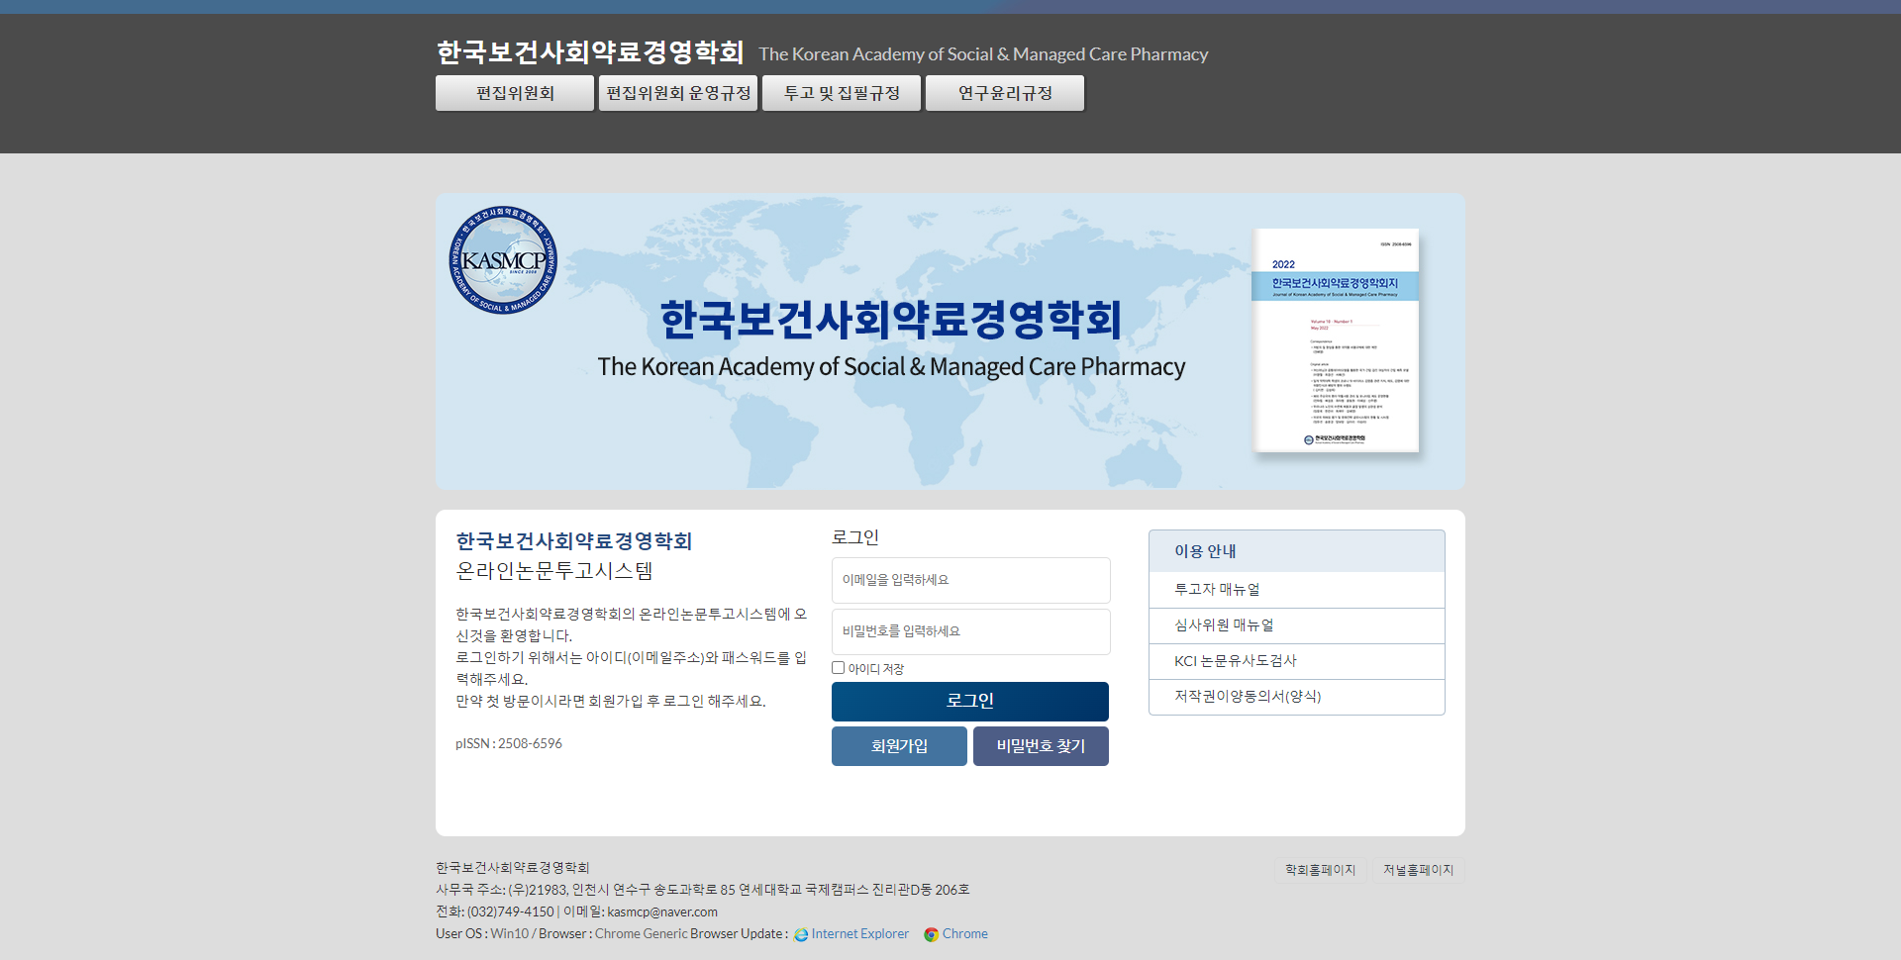Open the 심사위원 매뉴얼 link
The image size is (1901, 960).
tap(1296, 625)
